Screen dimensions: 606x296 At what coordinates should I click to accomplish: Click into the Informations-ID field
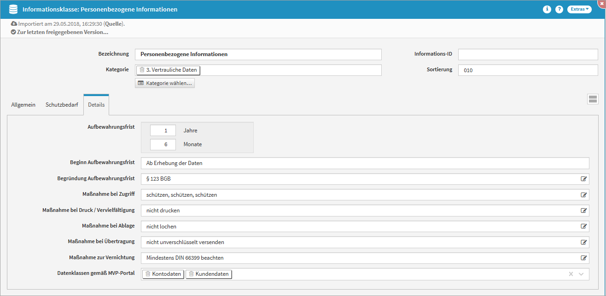coord(527,54)
